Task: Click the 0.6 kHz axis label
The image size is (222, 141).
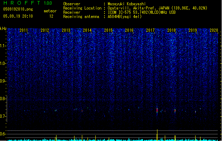Action: [3, 134]
